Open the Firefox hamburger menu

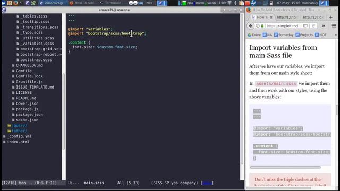coord(334,26)
